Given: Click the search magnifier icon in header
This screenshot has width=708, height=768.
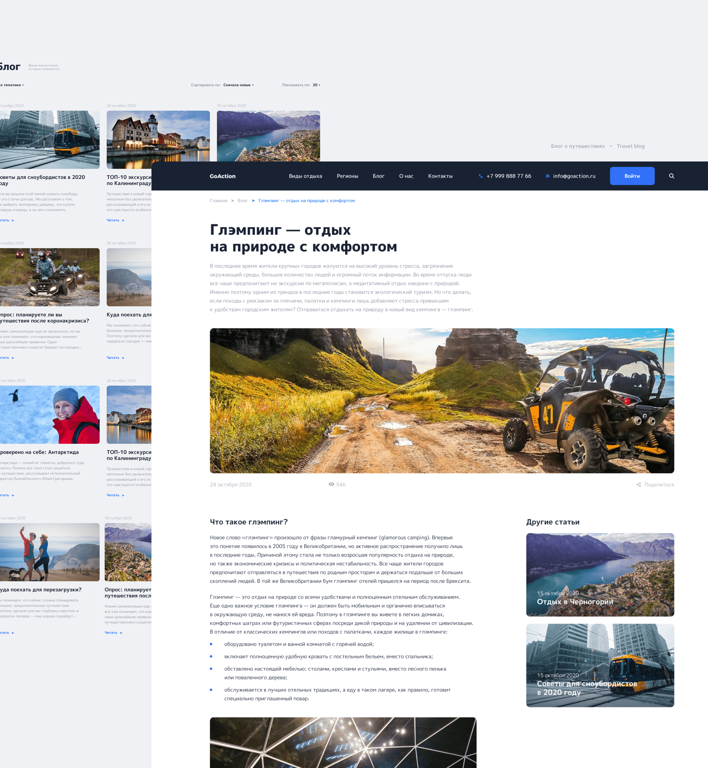Looking at the screenshot, I should click(671, 176).
